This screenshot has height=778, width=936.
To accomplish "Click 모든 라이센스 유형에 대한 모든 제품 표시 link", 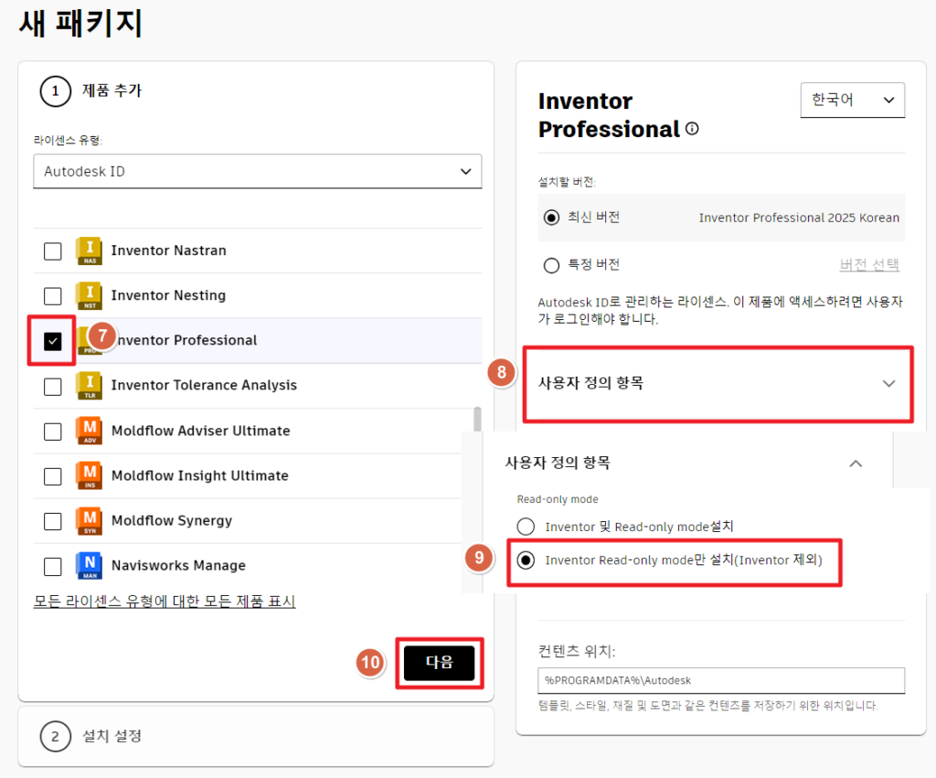I will click(x=165, y=602).
